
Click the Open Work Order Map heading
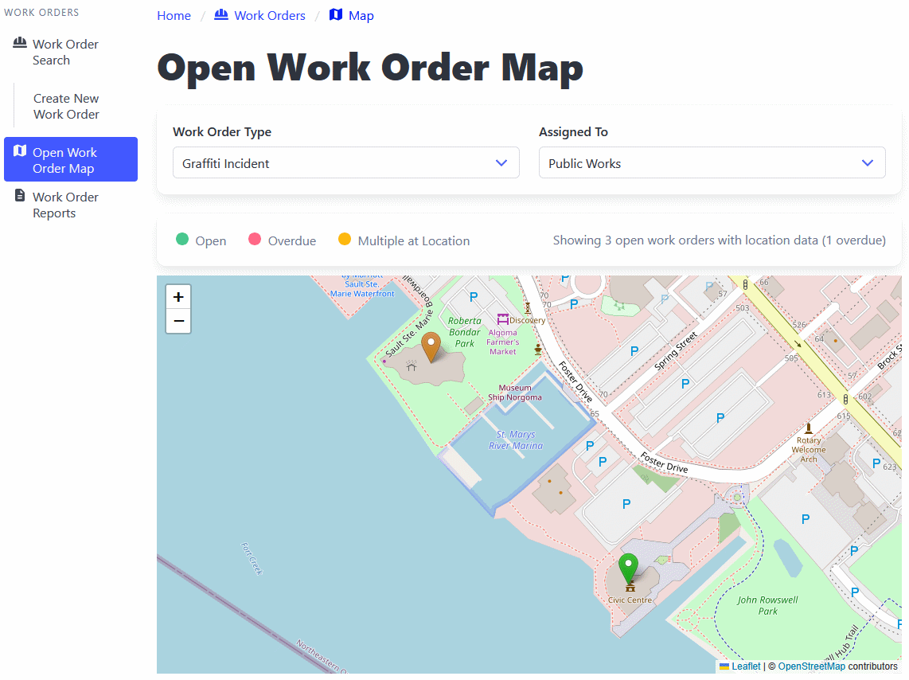click(x=370, y=68)
